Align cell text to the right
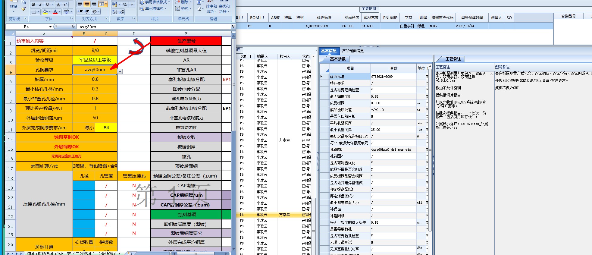The image size is (592, 255). (94, 4)
